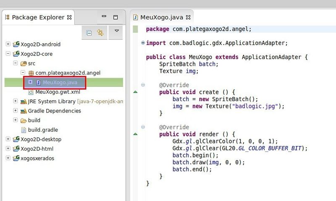336x201 pixels.
Task: Switch to MeuXogo.java editor tab
Action: (x=162, y=17)
